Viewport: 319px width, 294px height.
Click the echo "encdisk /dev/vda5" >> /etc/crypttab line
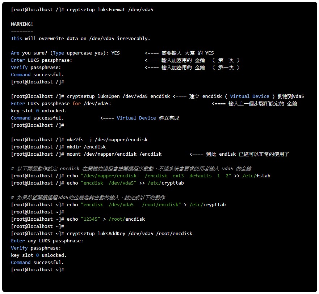97,183
